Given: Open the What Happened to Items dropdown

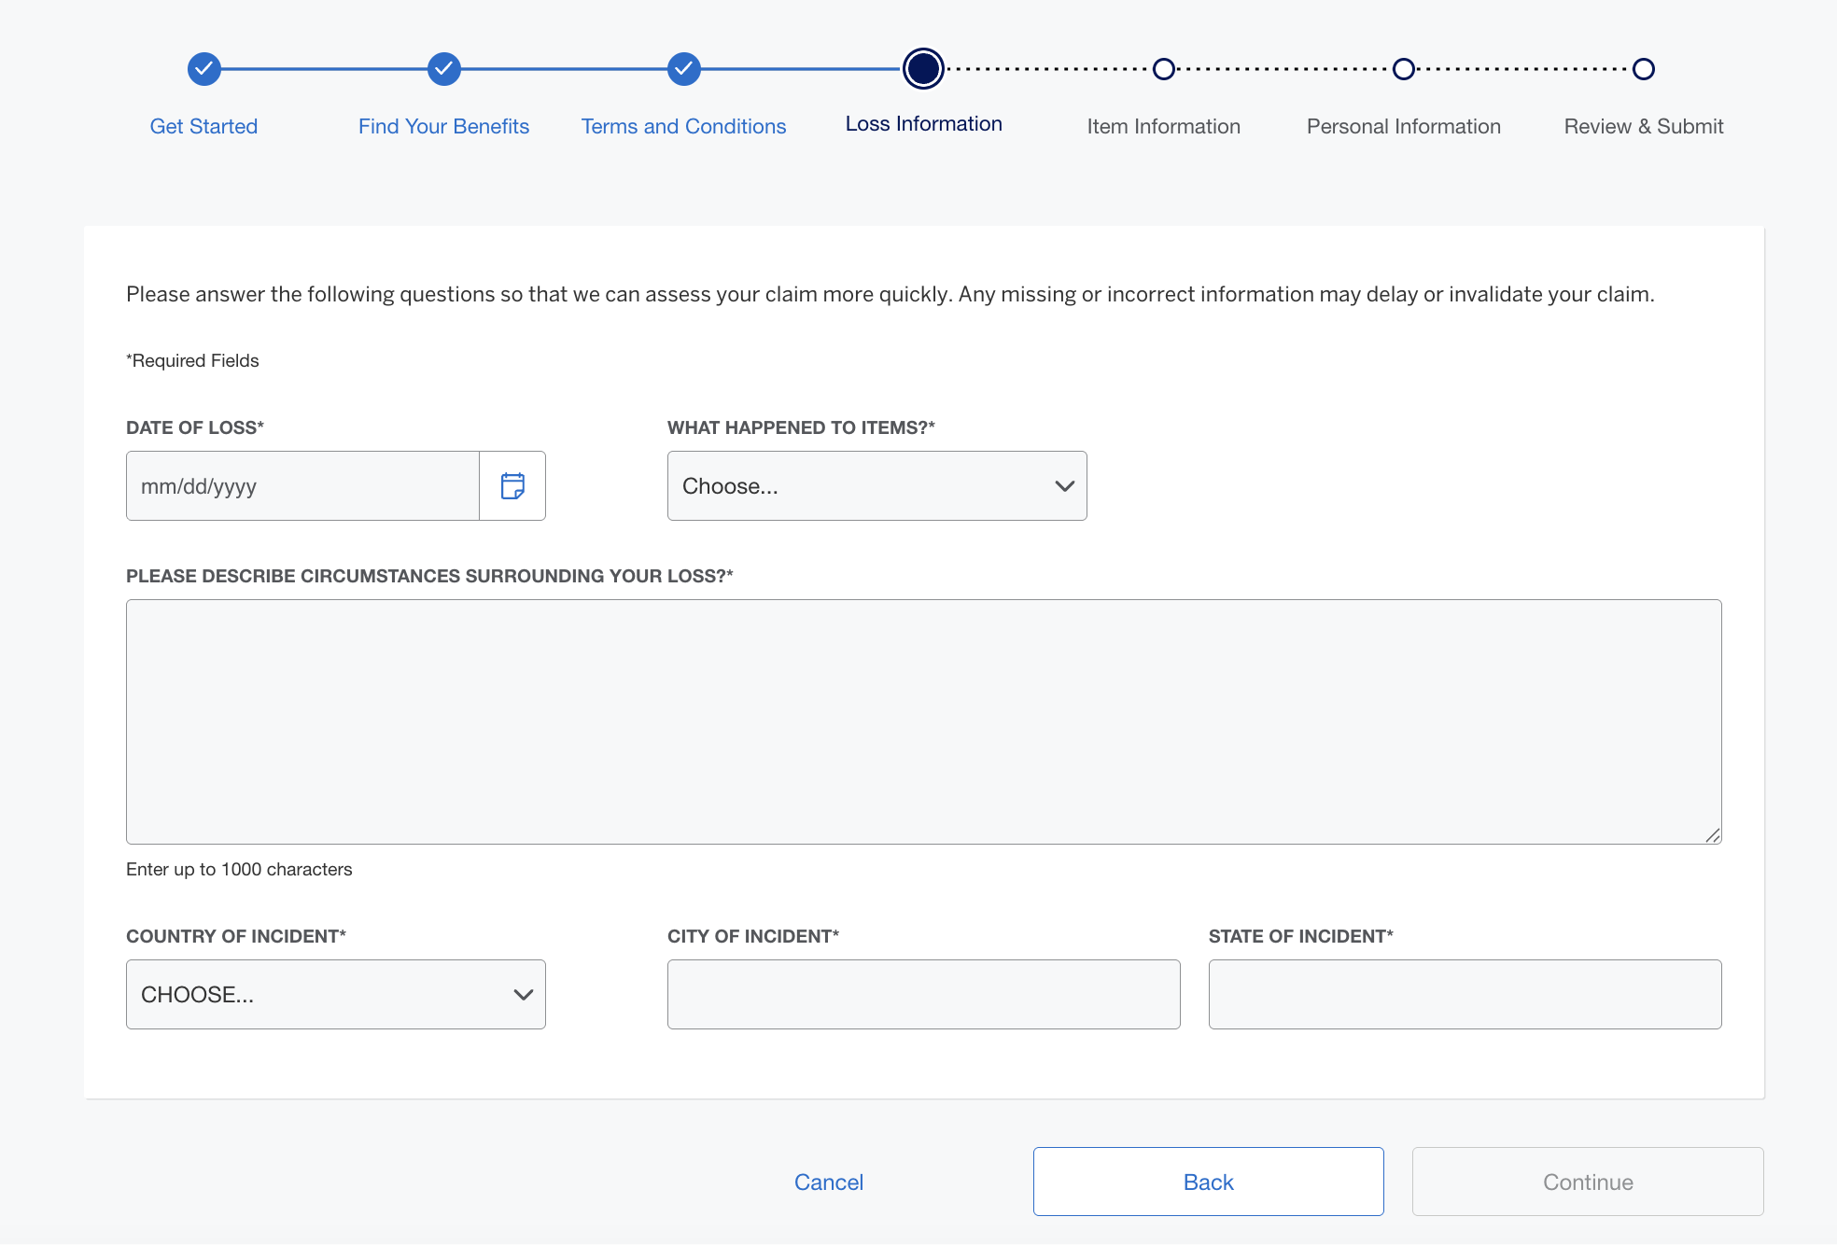Looking at the screenshot, I should [877, 485].
